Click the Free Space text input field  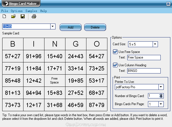pyautogui.click(x=144, y=57)
